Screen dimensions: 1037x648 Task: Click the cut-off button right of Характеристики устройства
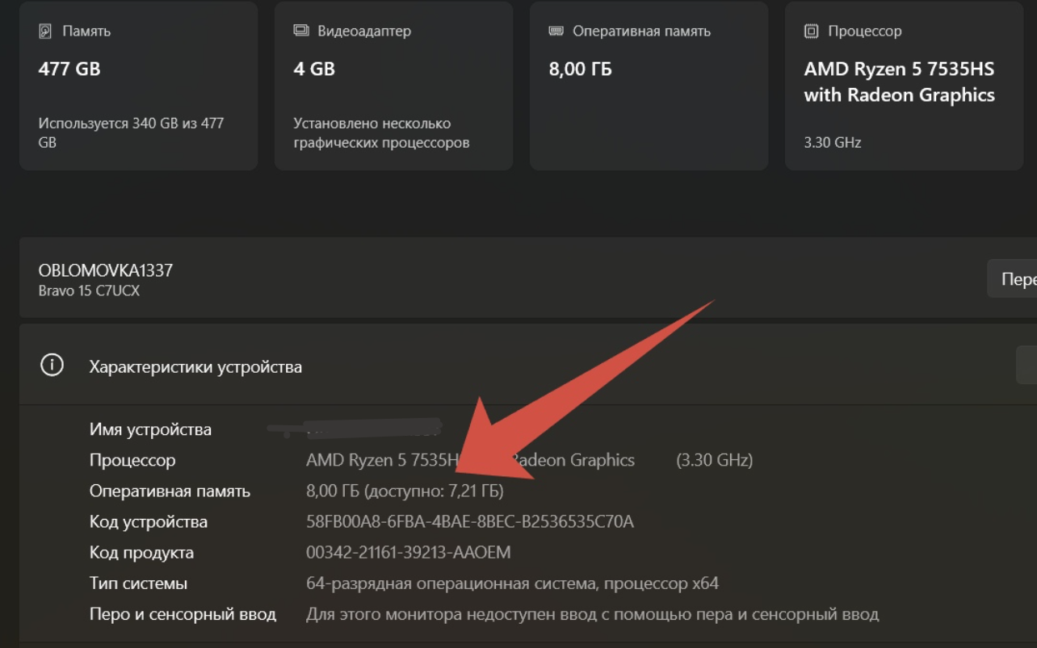(x=1026, y=366)
